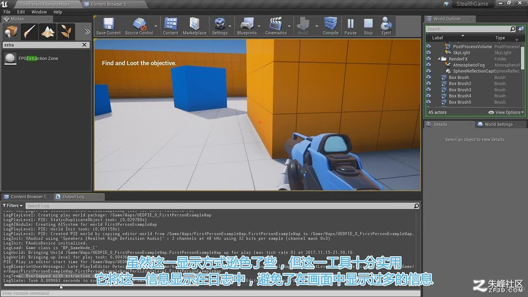
Task: Open the Edit menu
Action: tap(21, 12)
